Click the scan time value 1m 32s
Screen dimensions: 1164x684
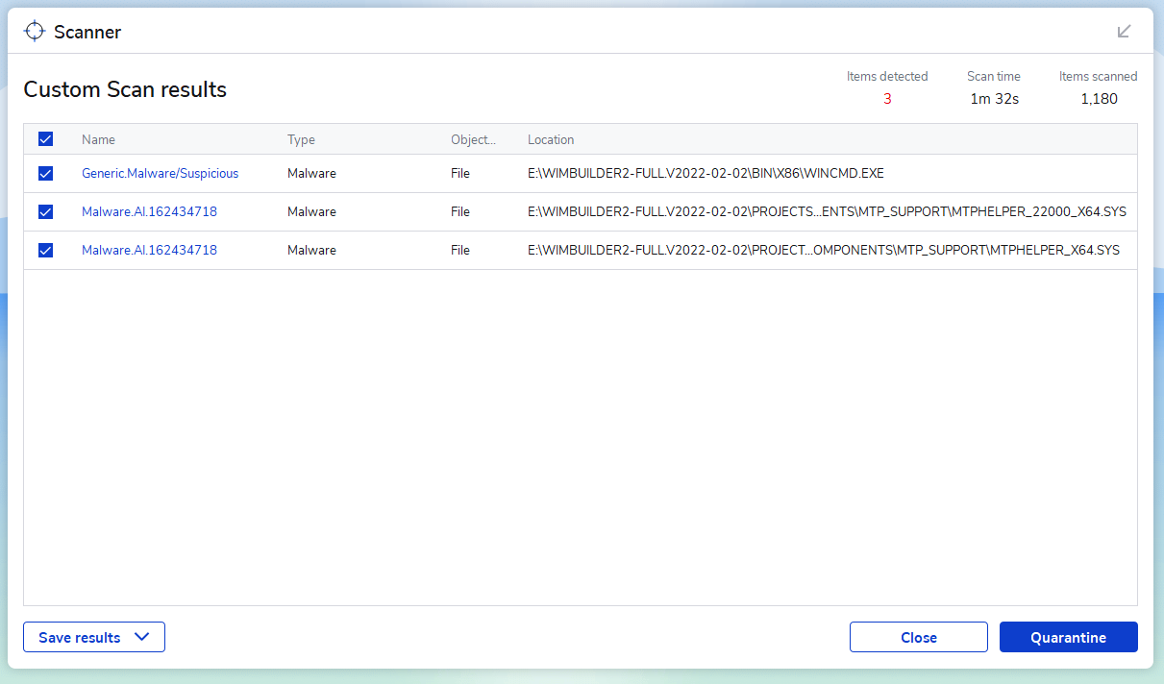pyautogui.click(x=994, y=99)
